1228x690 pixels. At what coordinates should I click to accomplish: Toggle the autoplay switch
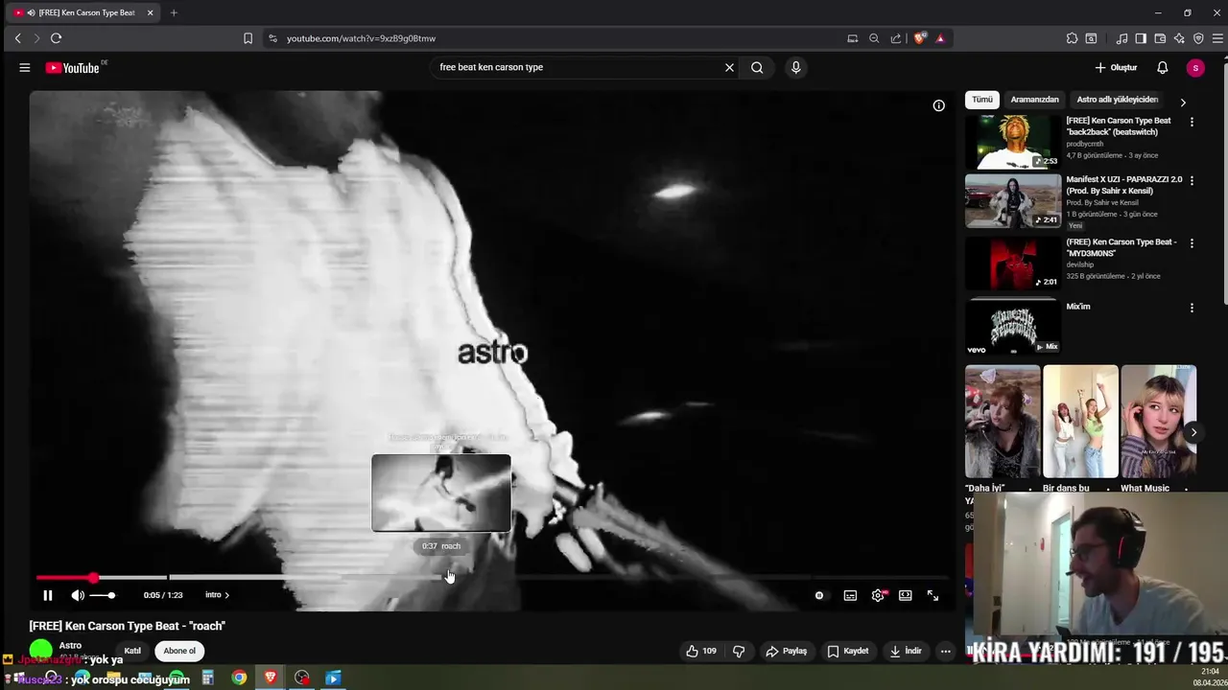pos(818,595)
